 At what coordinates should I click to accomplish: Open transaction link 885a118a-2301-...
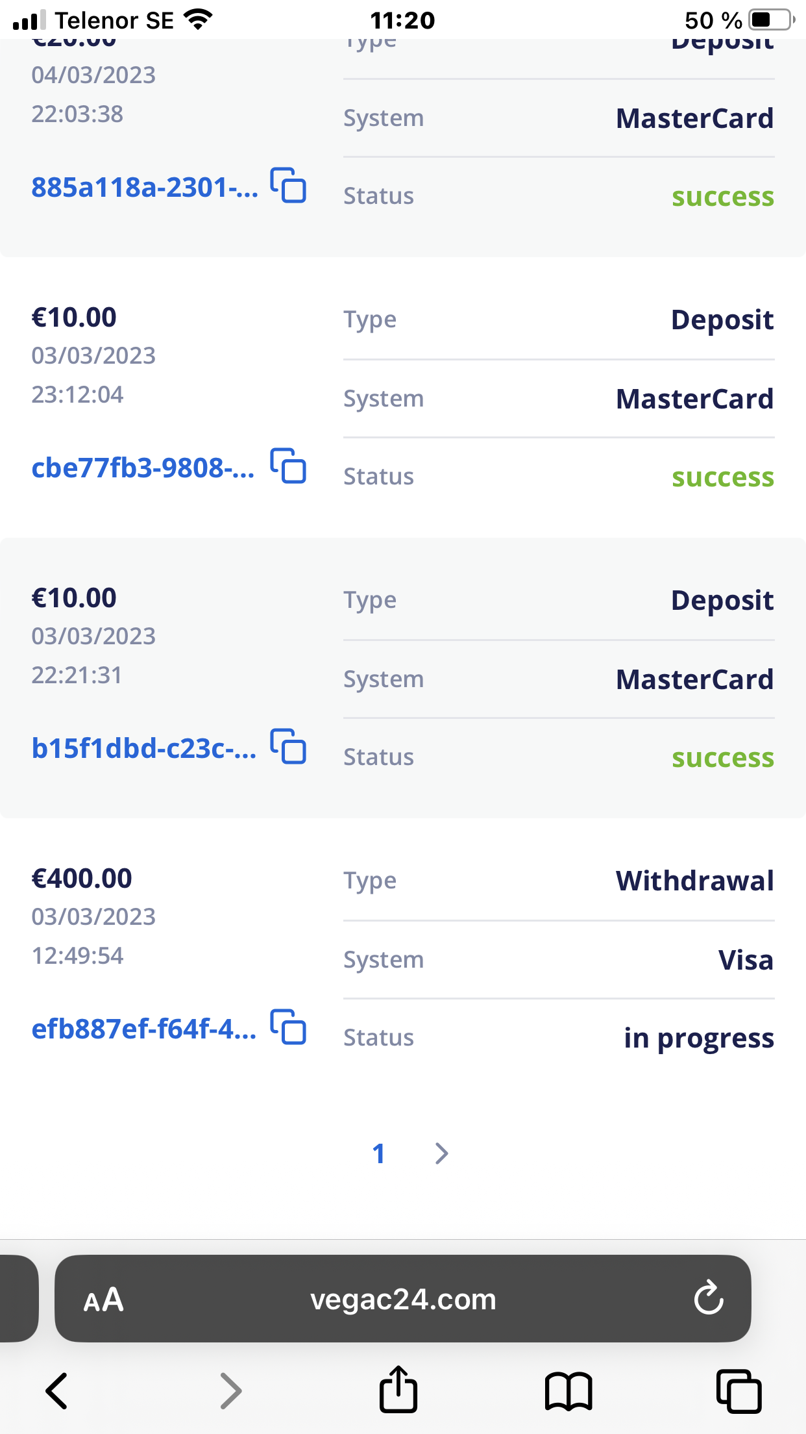(144, 188)
